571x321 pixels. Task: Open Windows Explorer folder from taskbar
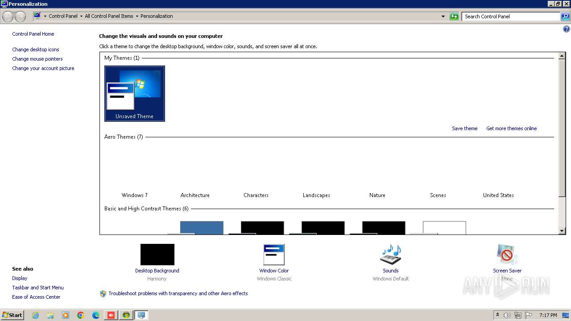[50, 315]
